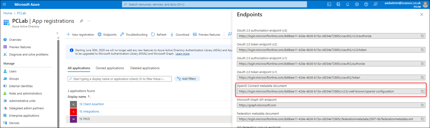Click the Add filters button

click(187, 79)
